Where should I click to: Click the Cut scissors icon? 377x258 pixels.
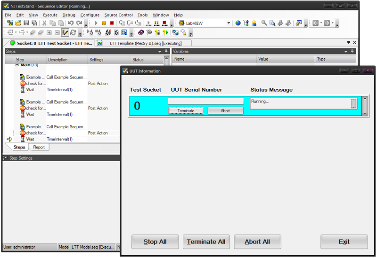tap(44, 23)
